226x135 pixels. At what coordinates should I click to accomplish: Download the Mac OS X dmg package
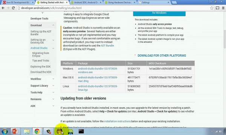(98, 79)
